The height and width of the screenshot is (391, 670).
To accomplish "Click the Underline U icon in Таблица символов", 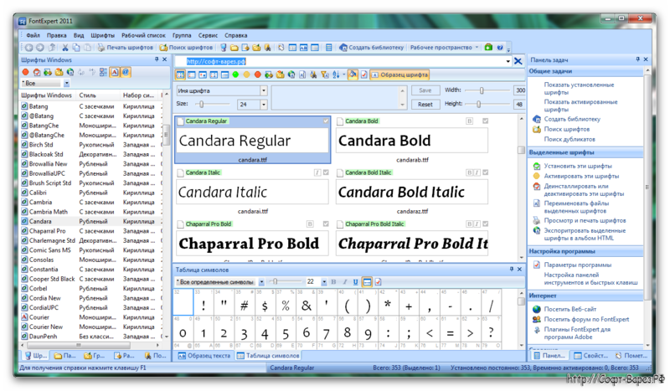I will 355,282.
